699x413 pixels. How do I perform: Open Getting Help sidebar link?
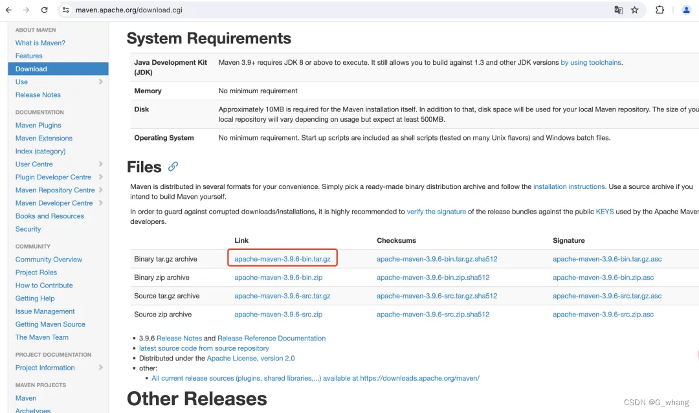coord(35,298)
